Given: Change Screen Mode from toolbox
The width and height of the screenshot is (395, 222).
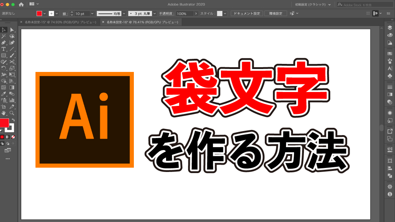Looking at the screenshot, I should click(x=8, y=150).
